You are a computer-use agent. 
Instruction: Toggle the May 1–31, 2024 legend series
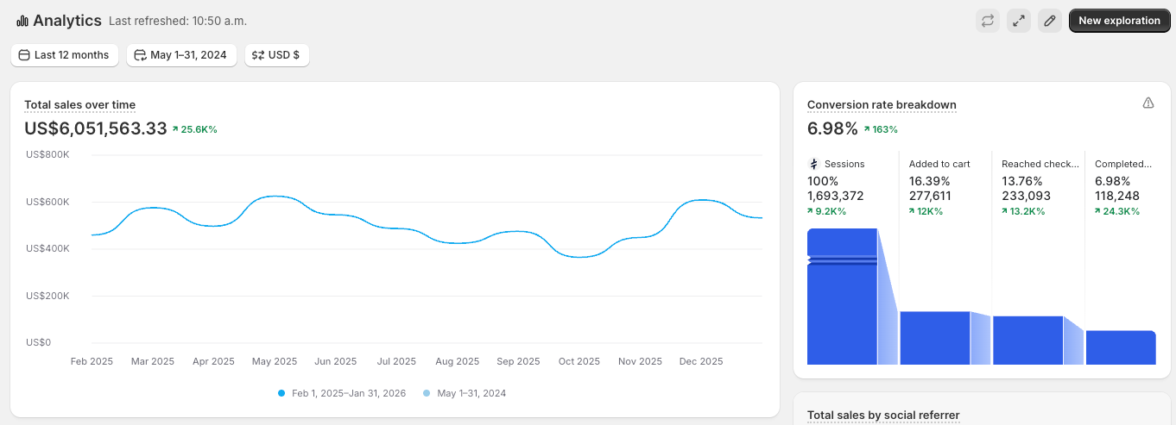[465, 393]
